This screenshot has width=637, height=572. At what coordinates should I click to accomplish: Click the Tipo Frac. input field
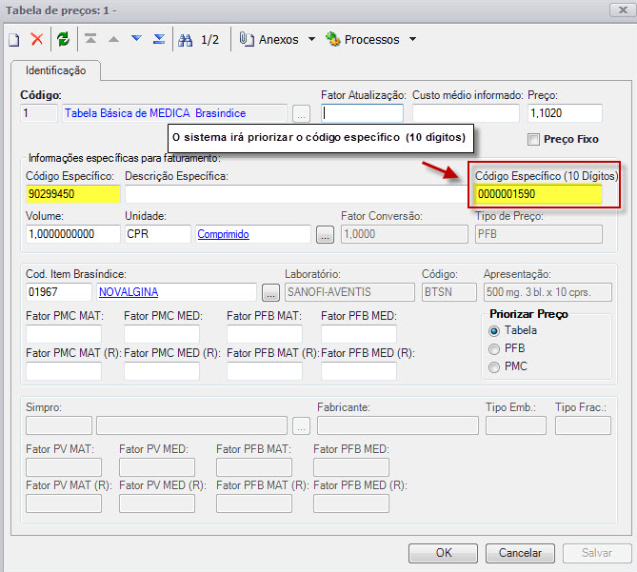click(583, 425)
